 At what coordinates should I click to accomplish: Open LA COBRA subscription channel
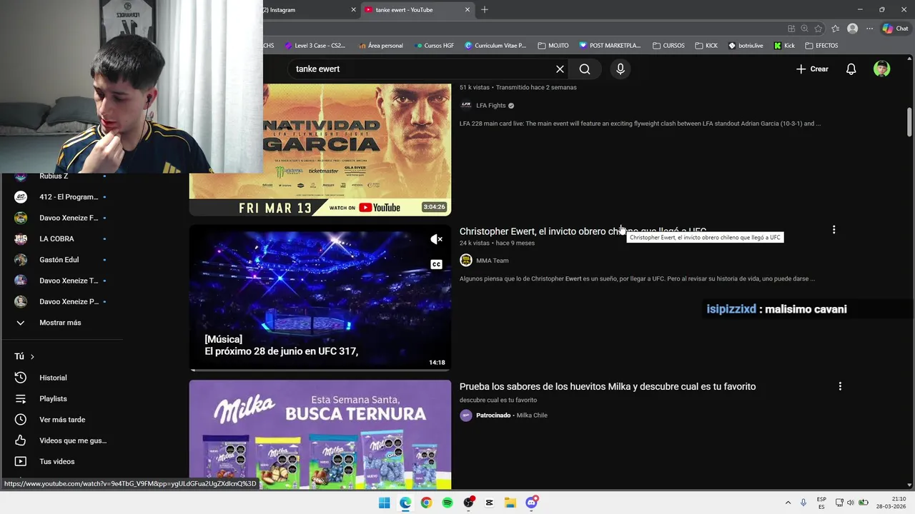56,239
